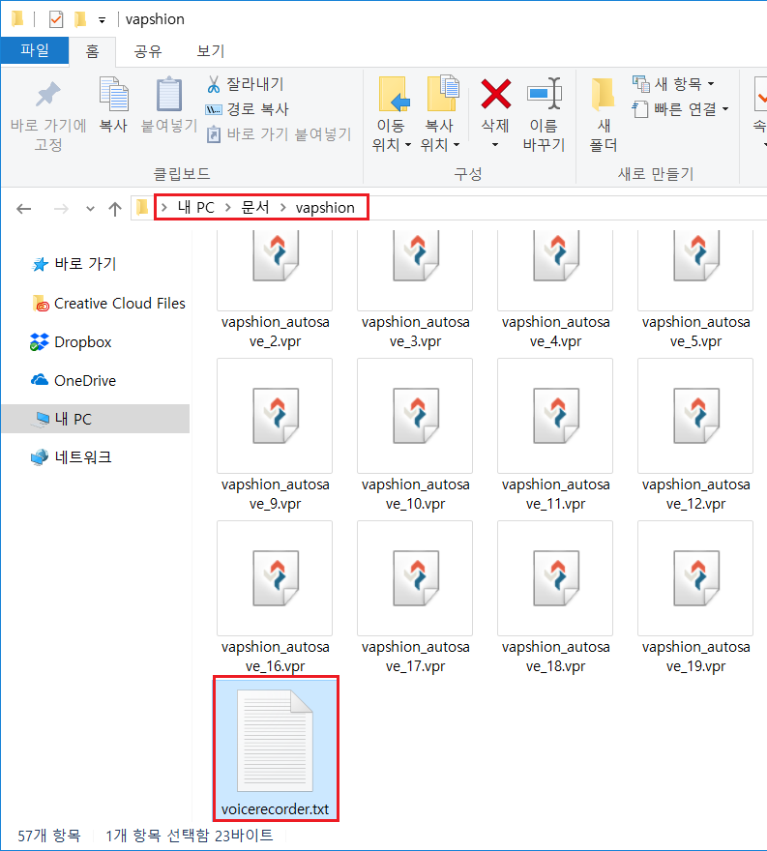The width and height of the screenshot is (767, 851).
Task: Open the 새 항목 dropdown
Action: pyautogui.click(x=673, y=84)
